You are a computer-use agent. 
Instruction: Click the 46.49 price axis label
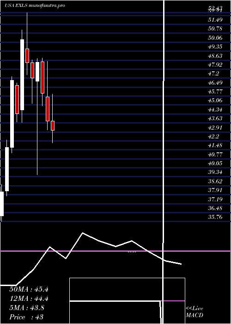(x=215, y=83)
